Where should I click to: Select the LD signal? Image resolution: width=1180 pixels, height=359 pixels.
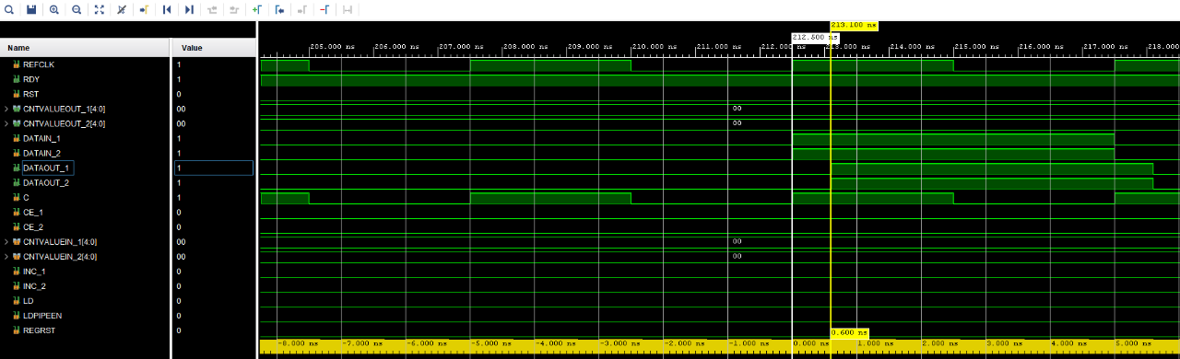coord(29,300)
